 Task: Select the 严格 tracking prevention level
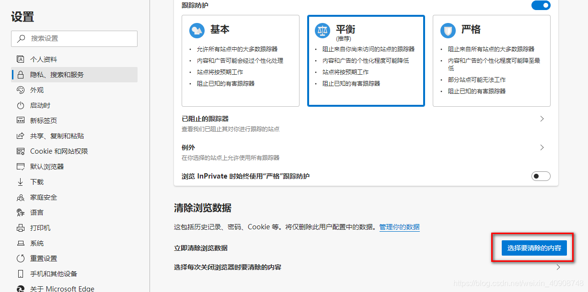(x=492, y=60)
